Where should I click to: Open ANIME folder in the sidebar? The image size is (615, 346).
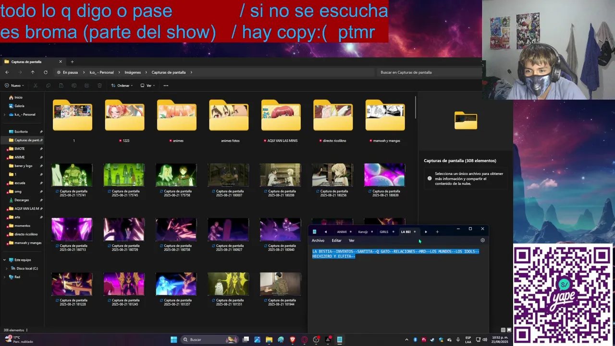tap(19, 157)
